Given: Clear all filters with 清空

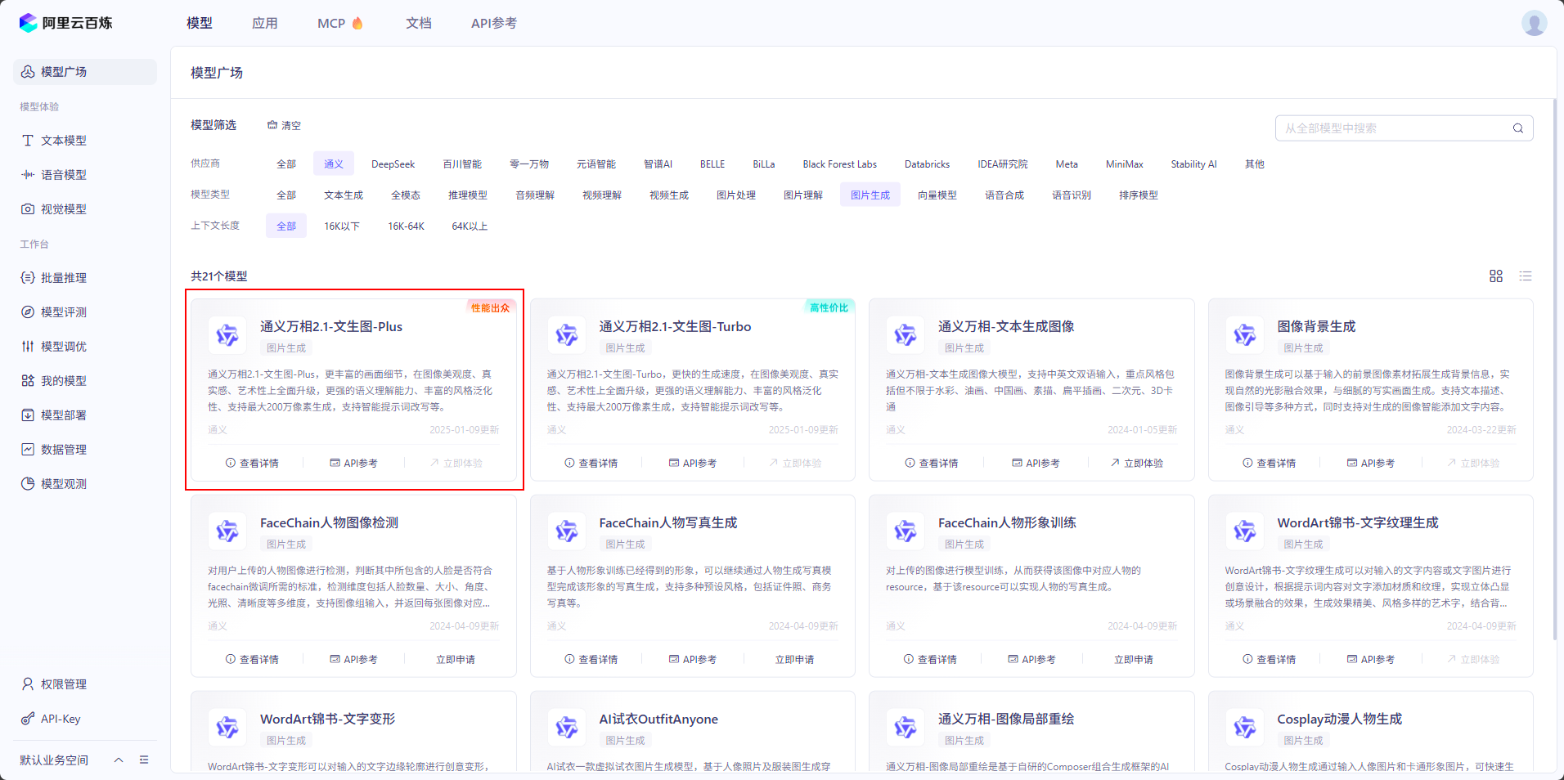Looking at the screenshot, I should pyautogui.click(x=284, y=125).
